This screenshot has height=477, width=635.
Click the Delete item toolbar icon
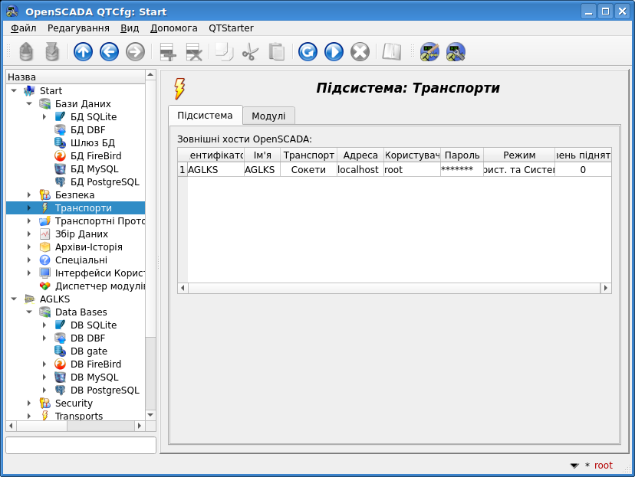(193, 52)
